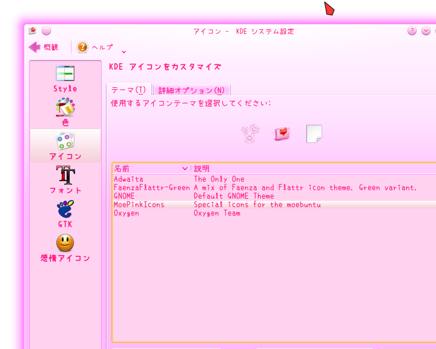This screenshot has width=436, height=349.
Task: Go back to 概観 overview
Action: pyautogui.click(x=44, y=47)
